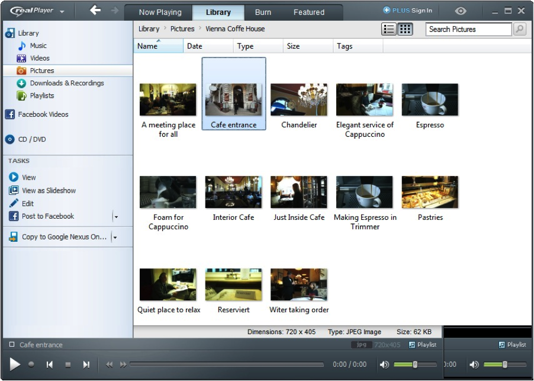Click the Search Pictures field

[x=469, y=29]
